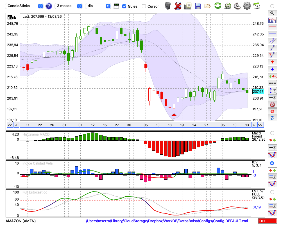Click the Config.DEFAULT.xml file path link

167,221
